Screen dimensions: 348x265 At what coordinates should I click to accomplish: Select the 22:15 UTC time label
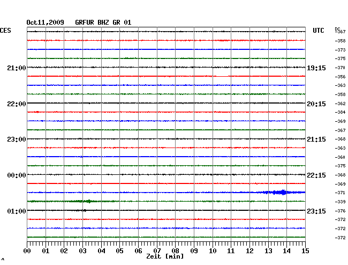coord(316,175)
